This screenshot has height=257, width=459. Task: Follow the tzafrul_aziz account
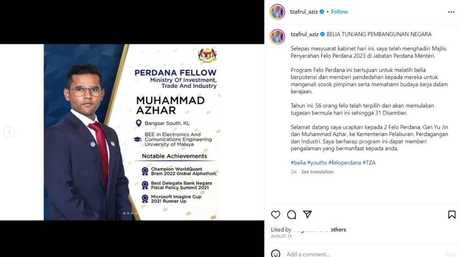pos(339,12)
